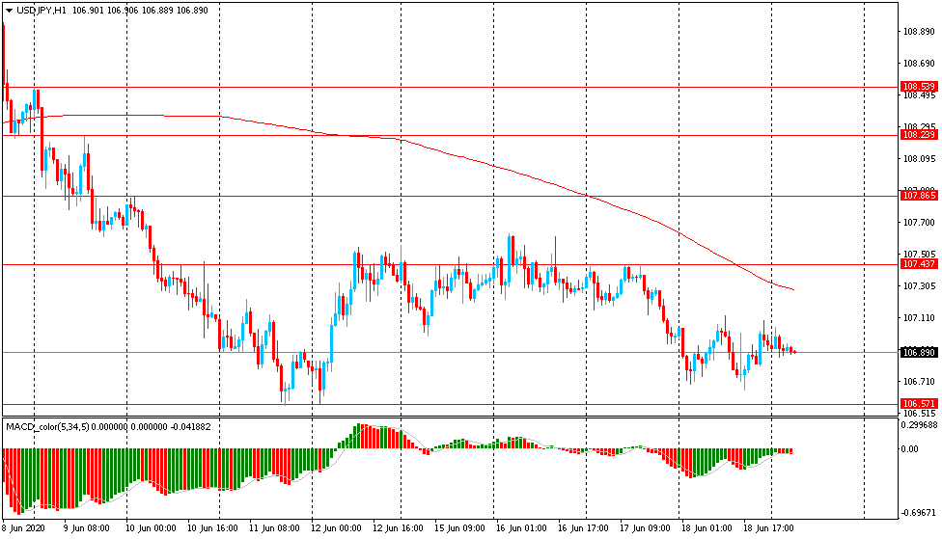Click the 106.515 price scale value
The width and height of the screenshot is (942, 539).
pos(919,413)
